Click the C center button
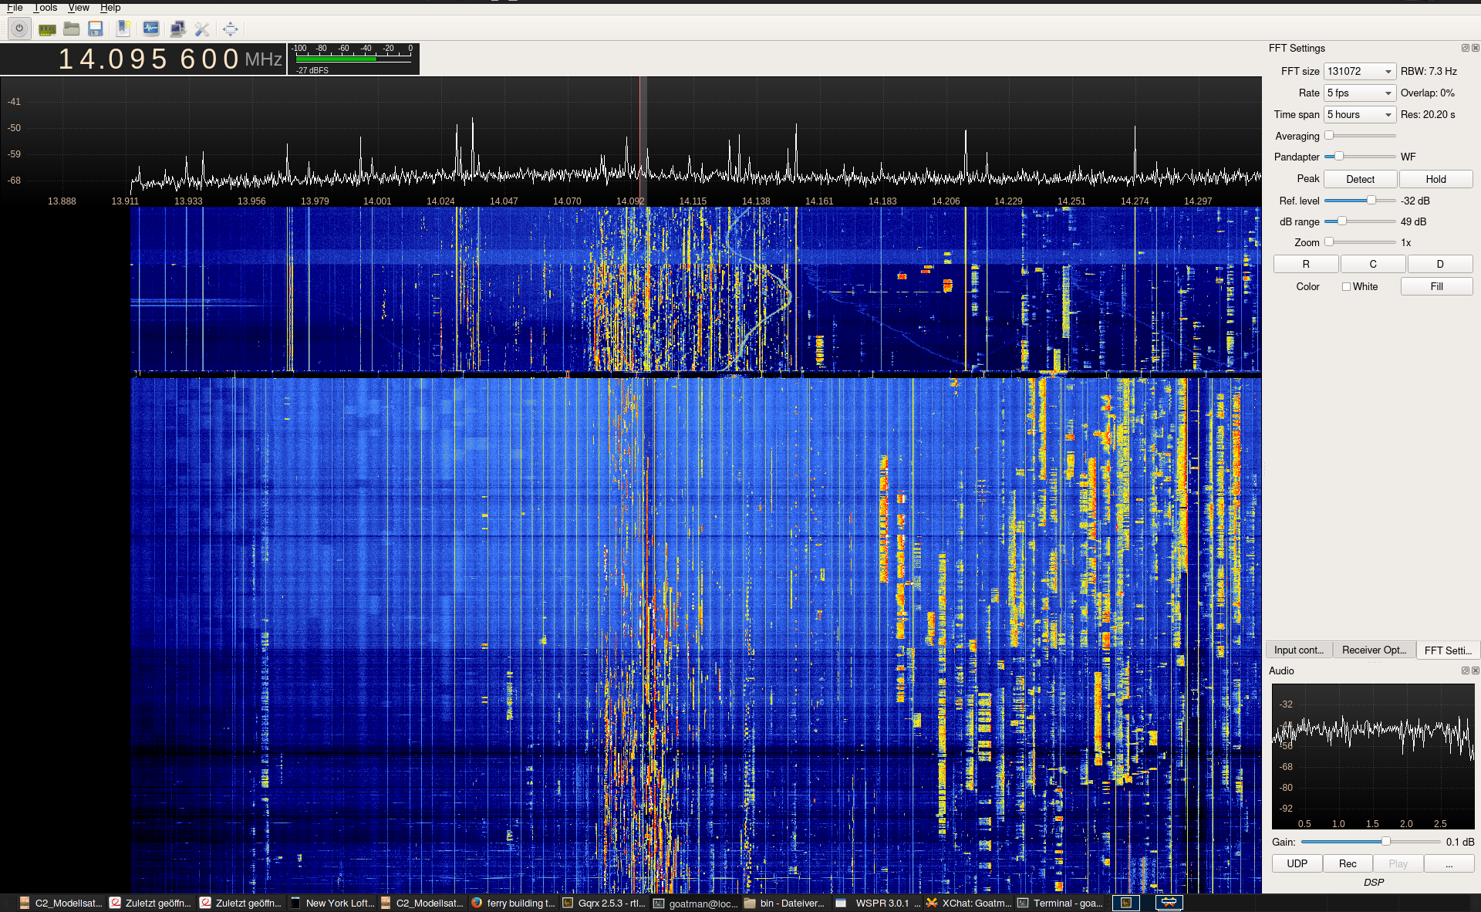 point(1373,264)
